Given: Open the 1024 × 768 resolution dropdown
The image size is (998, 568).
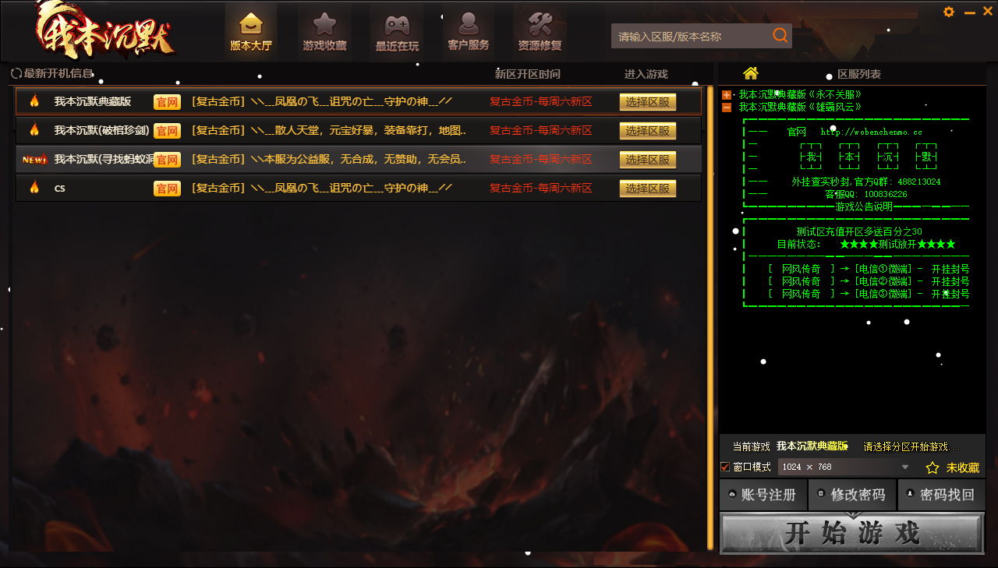Looking at the screenshot, I should [x=905, y=467].
